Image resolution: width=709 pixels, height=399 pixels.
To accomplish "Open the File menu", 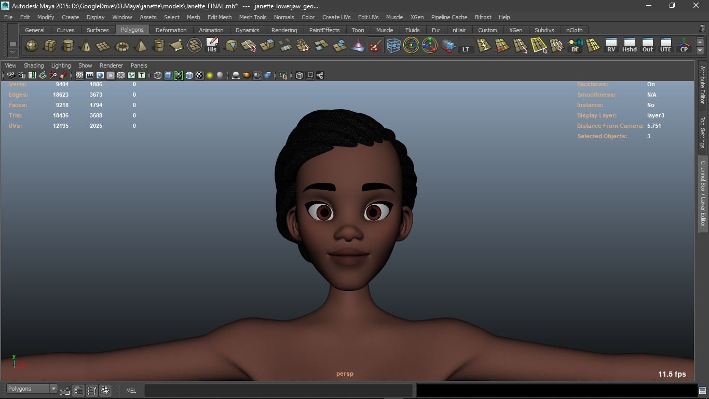I will tap(8, 17).
